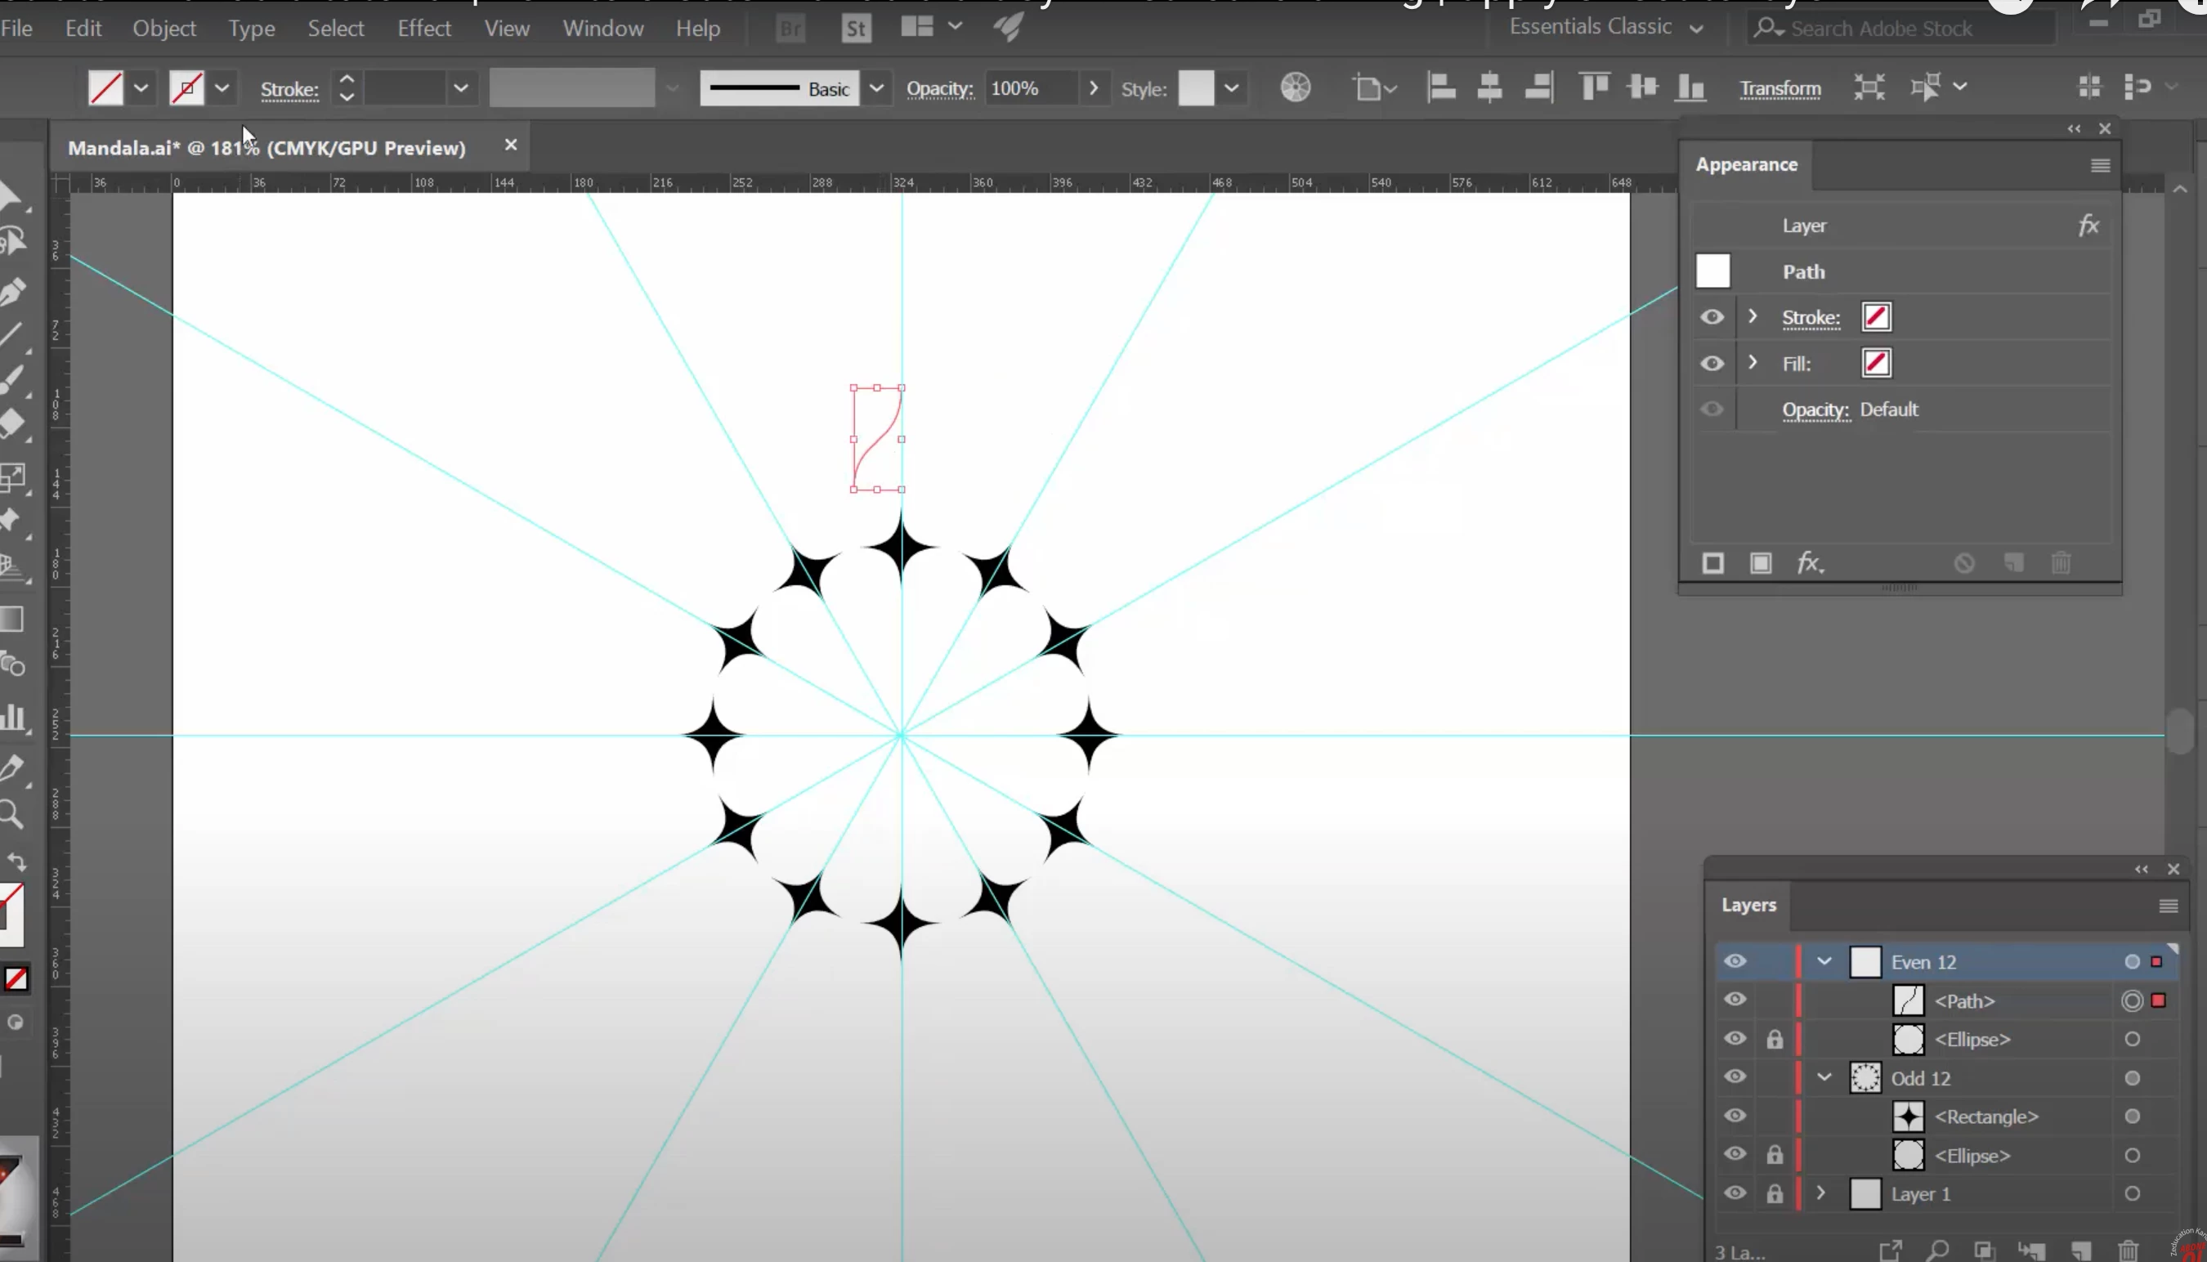The image size is (2207, 1262).
Task: Unlock Layer 1 with lock icon
Action: pos(1775,1193)
